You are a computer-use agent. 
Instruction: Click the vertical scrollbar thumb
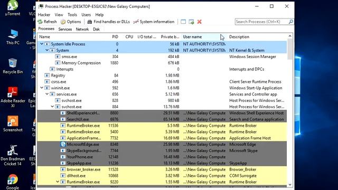click(x=290, y=49)
